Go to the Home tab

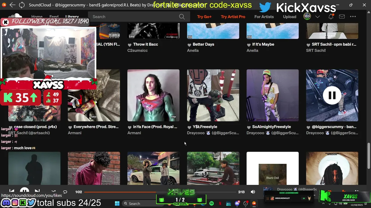click(37, 17)
